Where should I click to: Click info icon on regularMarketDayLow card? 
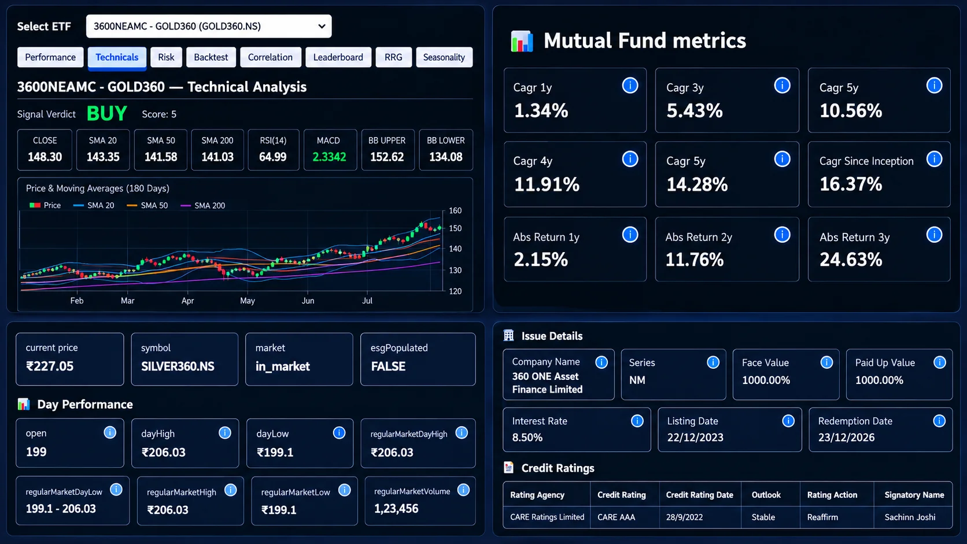click(116, 490)
